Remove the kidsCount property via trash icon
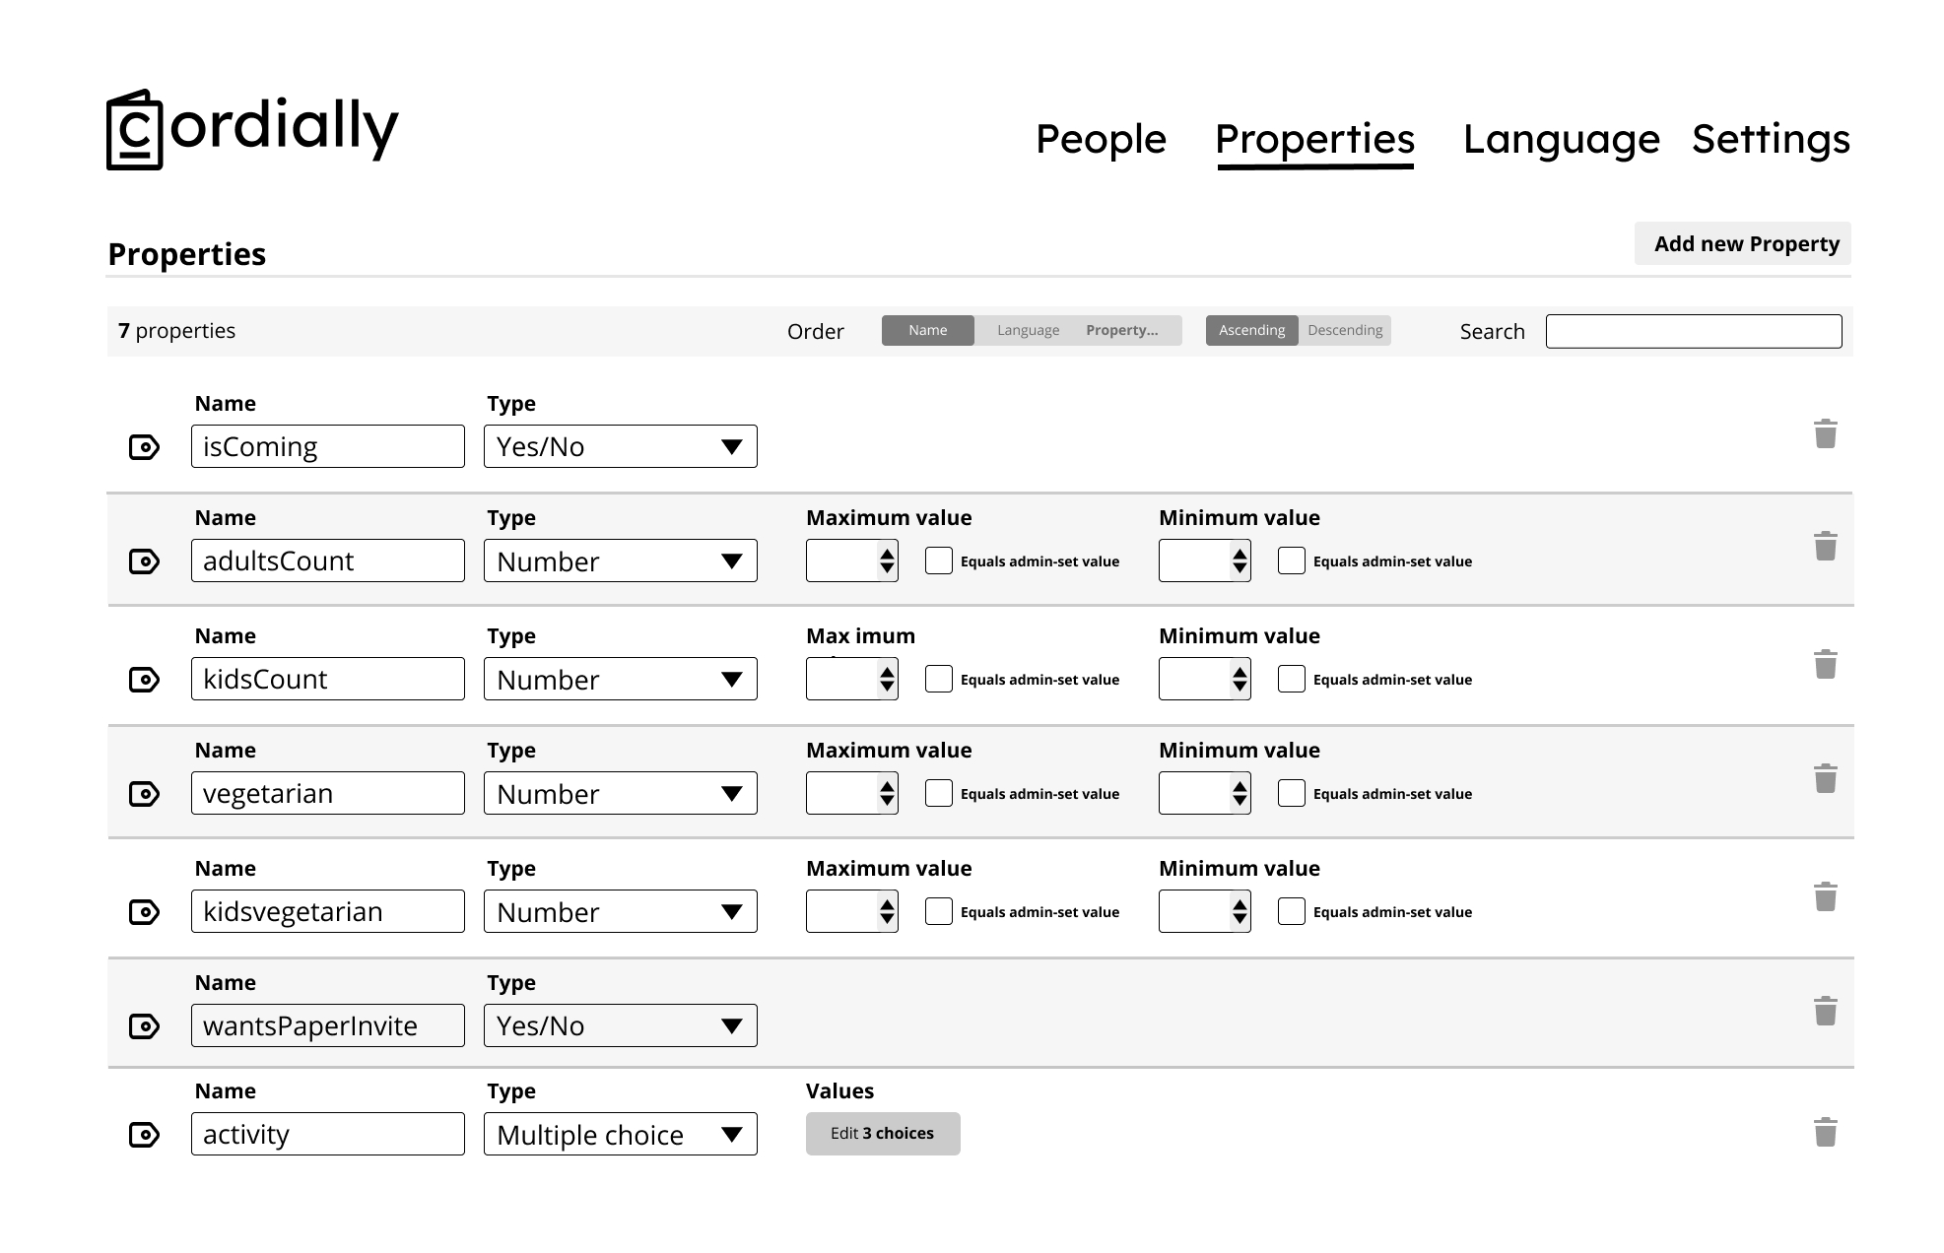The image size is (1944, 1253). click(x=1825, y=664)
